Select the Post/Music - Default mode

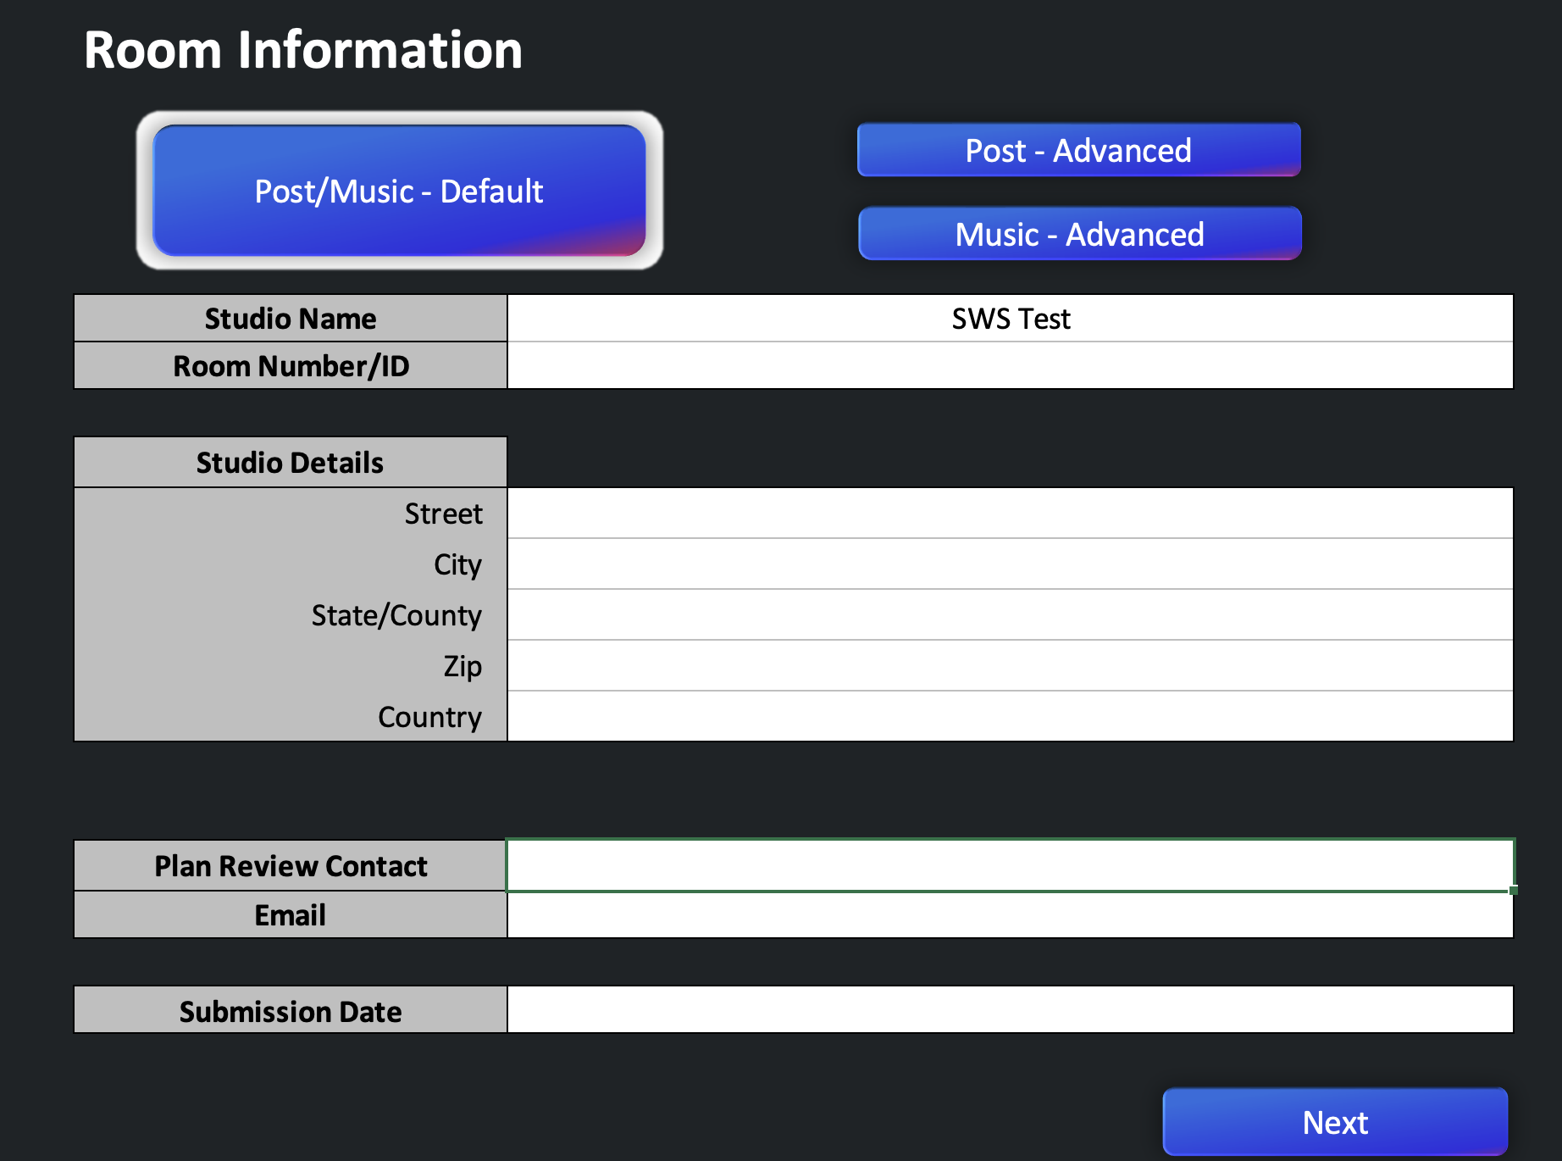click(398, 190)
